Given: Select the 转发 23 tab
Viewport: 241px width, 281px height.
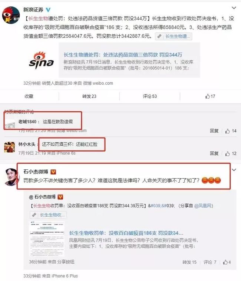Looking at the screenshot, I should click(89, 96).
